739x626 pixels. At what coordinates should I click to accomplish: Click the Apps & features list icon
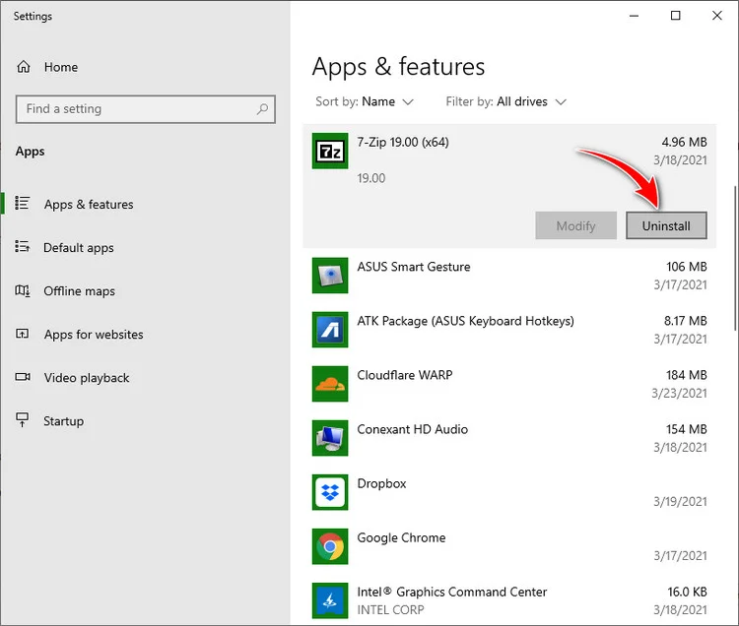(22, 204)
